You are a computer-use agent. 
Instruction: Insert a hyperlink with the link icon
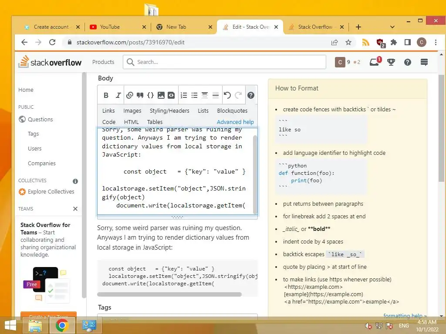click(x=129, y=95)
